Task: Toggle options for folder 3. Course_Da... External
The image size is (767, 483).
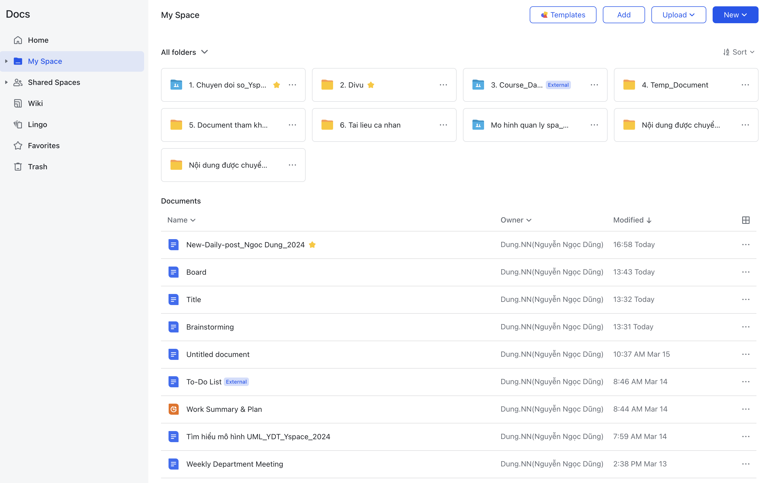Action: pos(595,85)
